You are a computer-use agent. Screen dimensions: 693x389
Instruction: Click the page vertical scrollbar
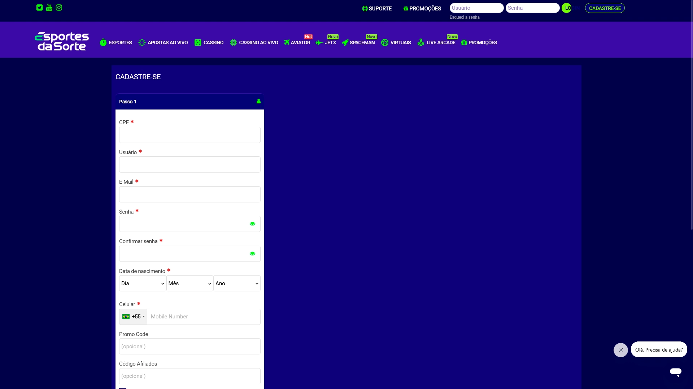pos(692,115)
